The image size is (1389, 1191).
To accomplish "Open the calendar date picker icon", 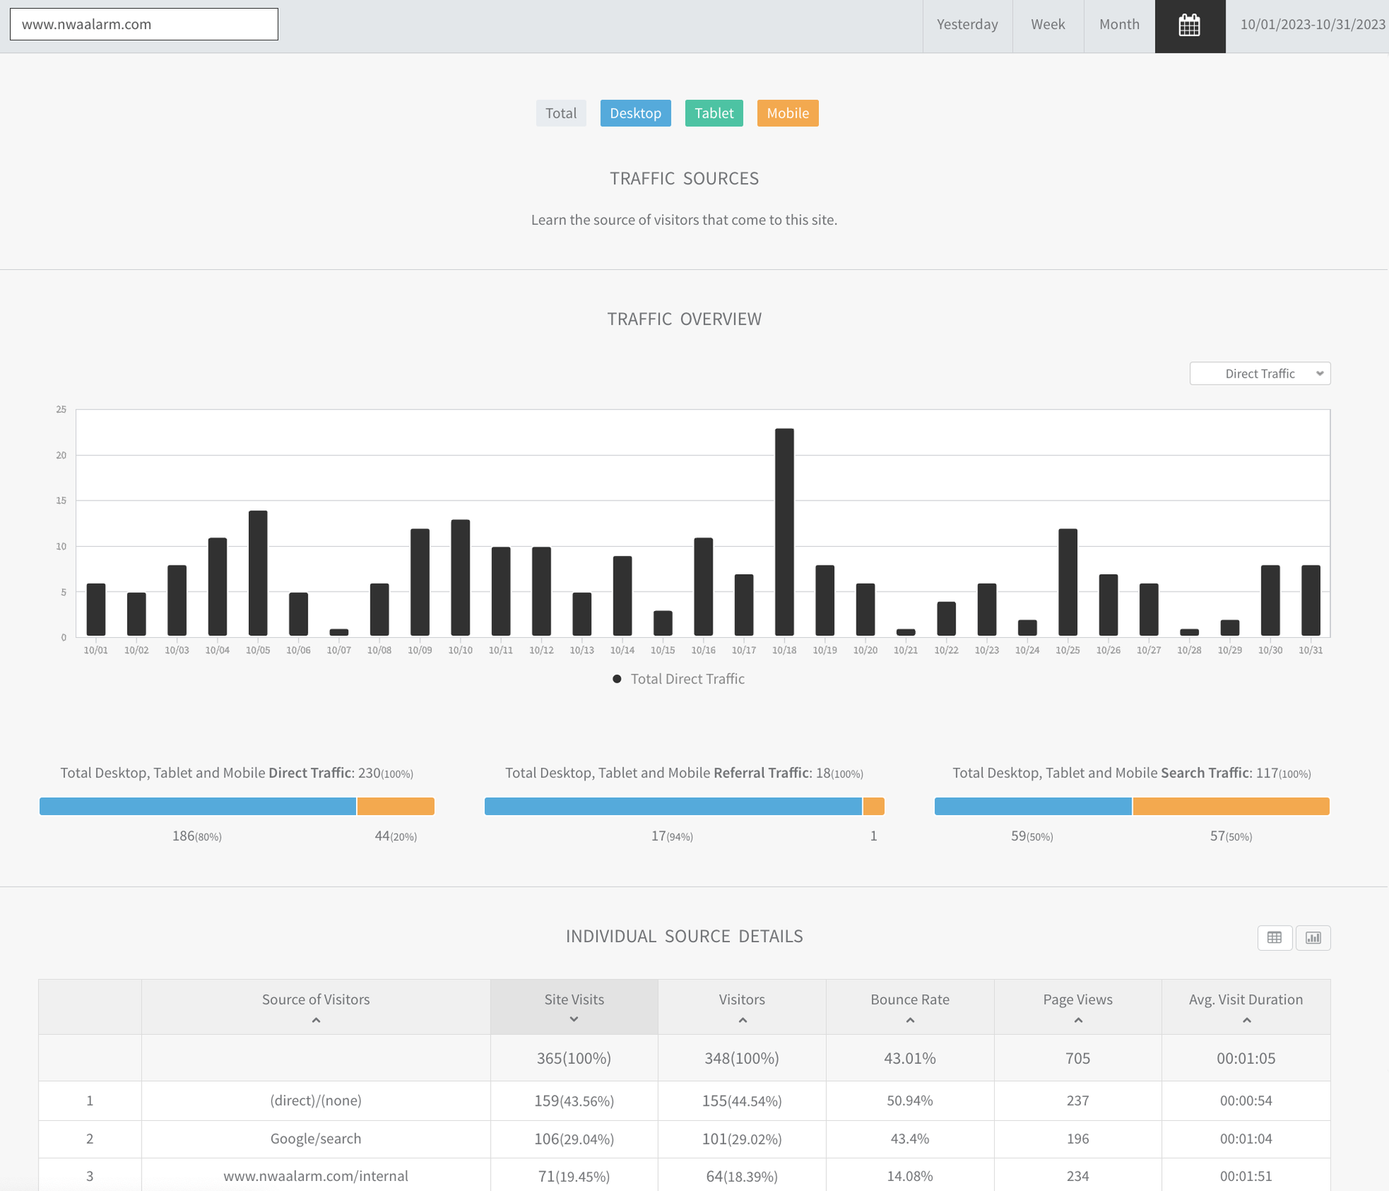I will pyautogui.click(x=1189, y=26).
